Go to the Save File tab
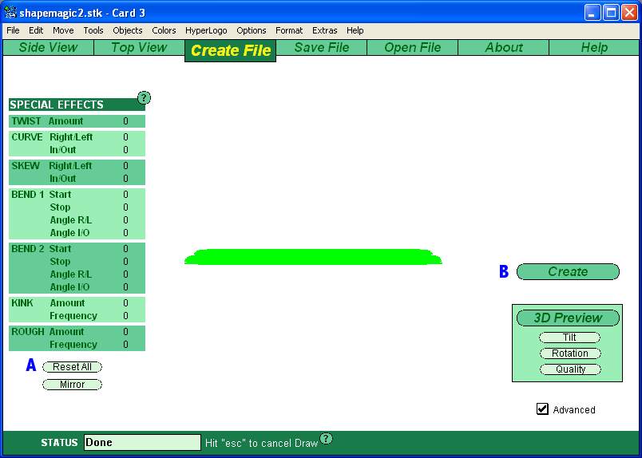Image resolution: width=642 pixels, height=458 pixels. [x=321, y=47]
